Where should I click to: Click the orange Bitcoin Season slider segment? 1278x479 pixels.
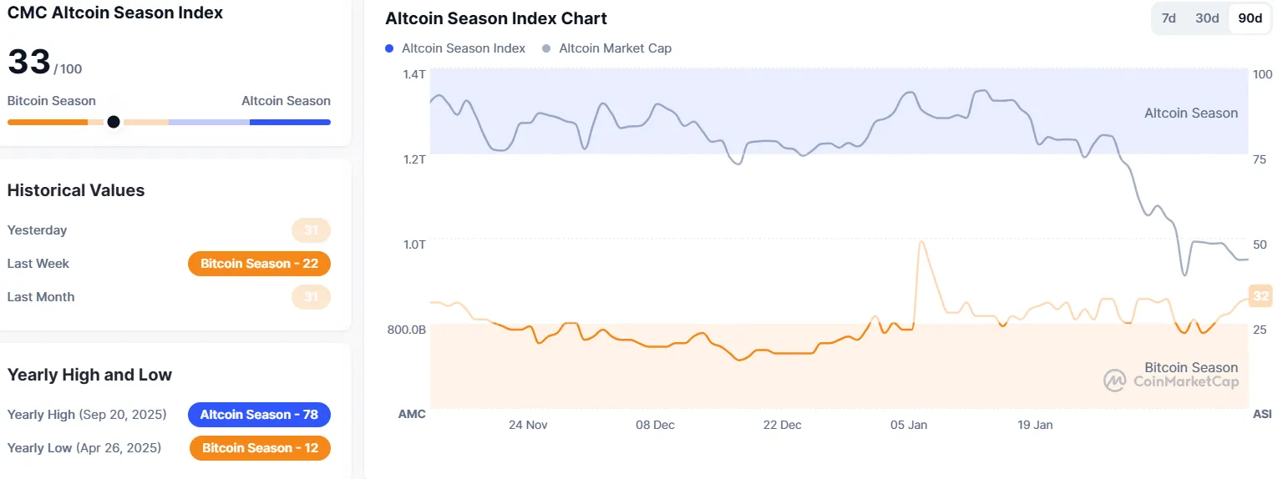[x=47, y=122]
